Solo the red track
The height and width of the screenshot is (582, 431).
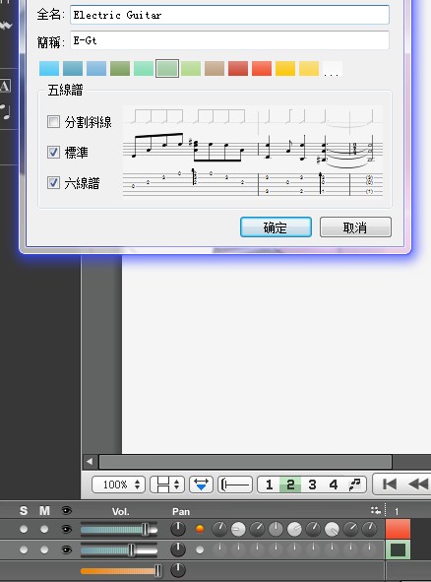24,529
